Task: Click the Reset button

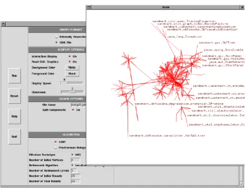Action: pos(14,96)
